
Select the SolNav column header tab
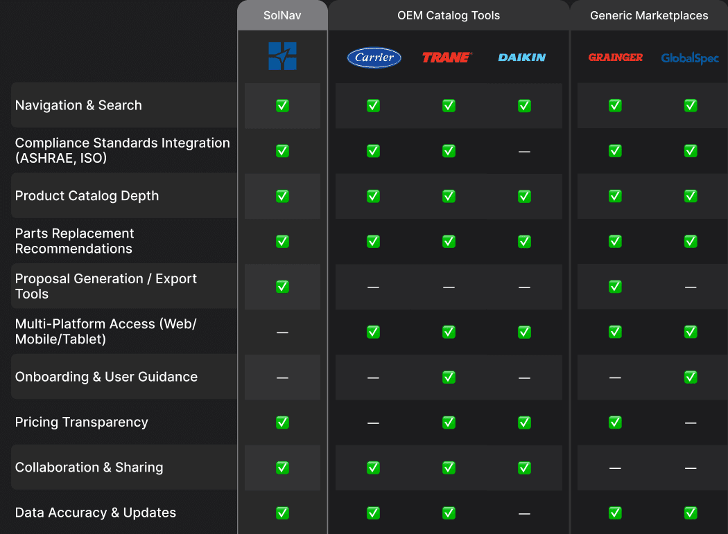[282, 15]
